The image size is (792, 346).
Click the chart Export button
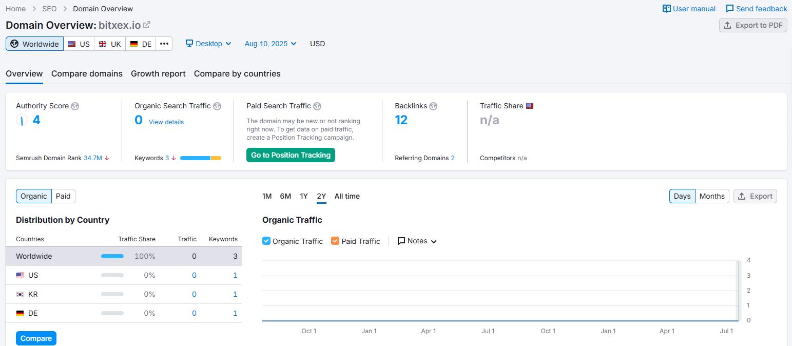pyautogui.click(x=755, y=196)
